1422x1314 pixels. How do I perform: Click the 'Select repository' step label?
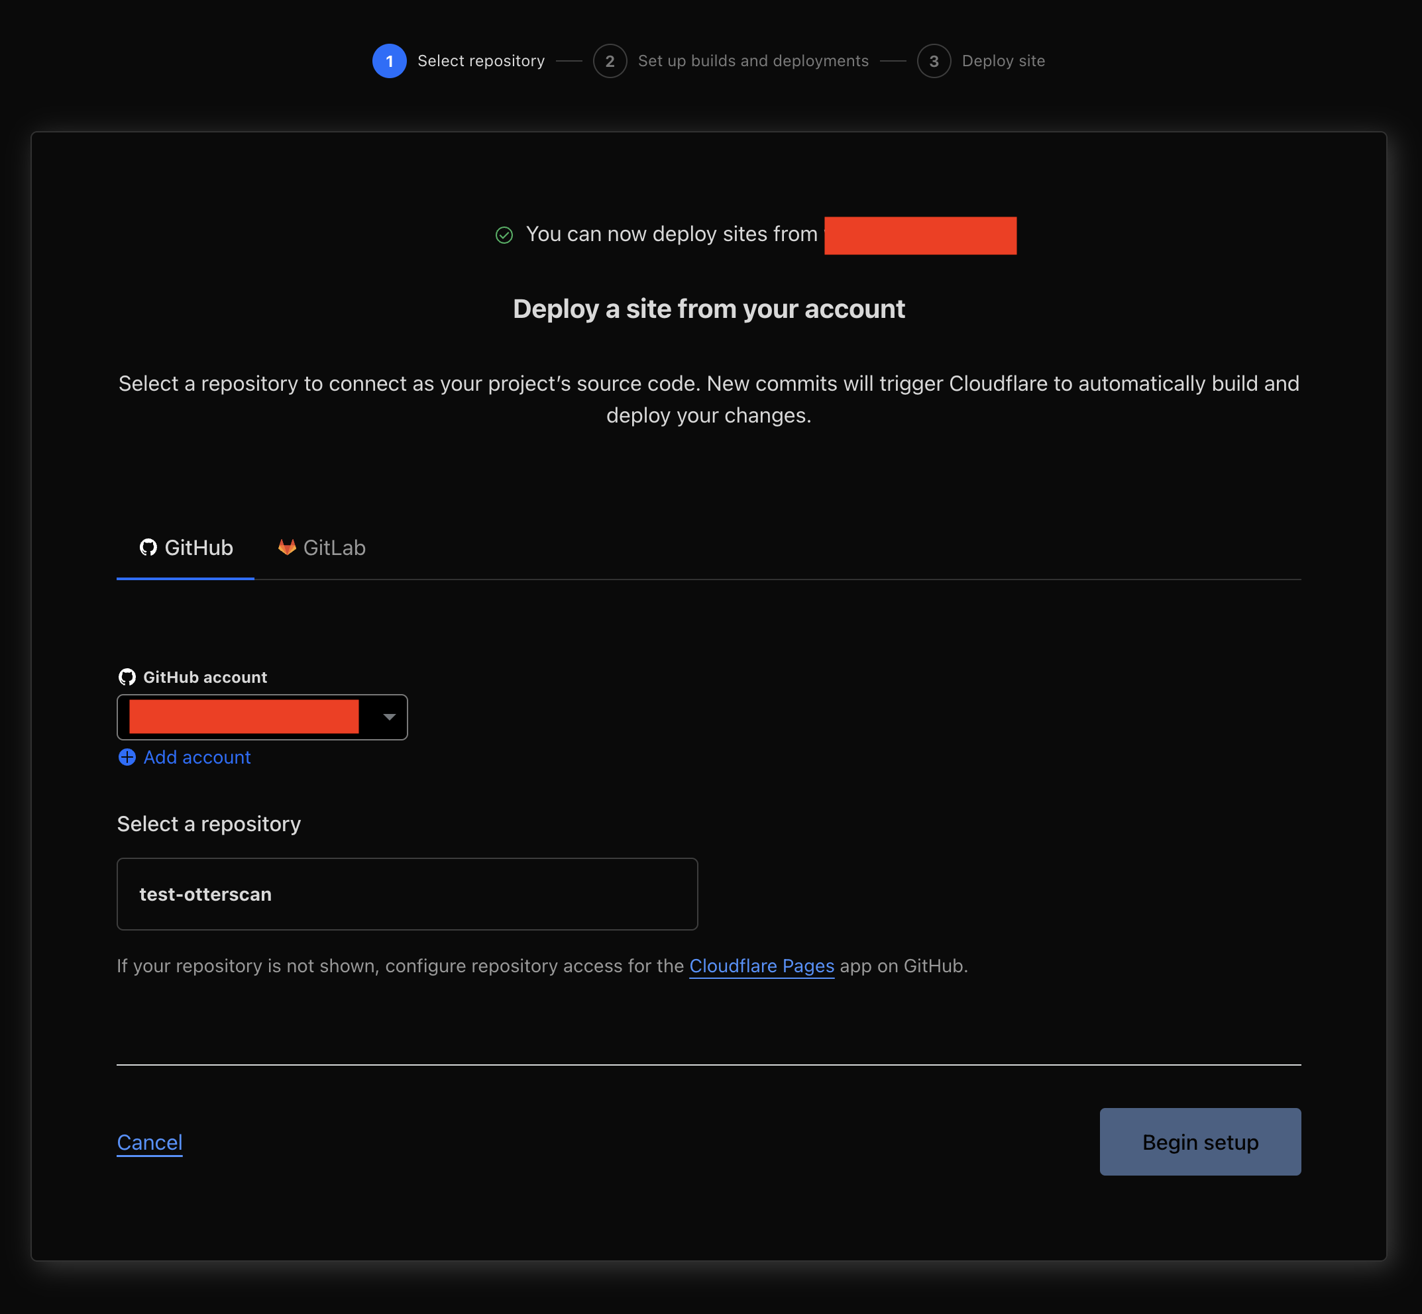(x=481, y=60)
